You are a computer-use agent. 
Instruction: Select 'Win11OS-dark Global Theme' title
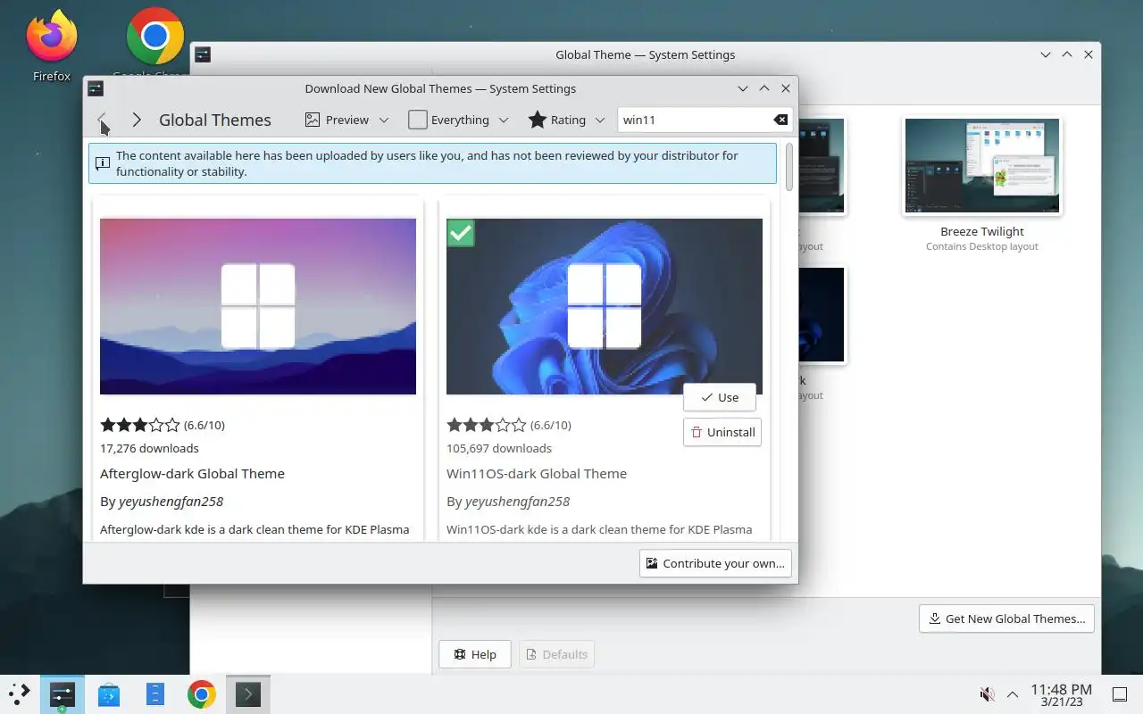pos(537,473)
